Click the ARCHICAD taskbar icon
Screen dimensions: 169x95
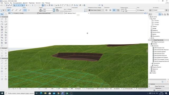coord(63,93)
